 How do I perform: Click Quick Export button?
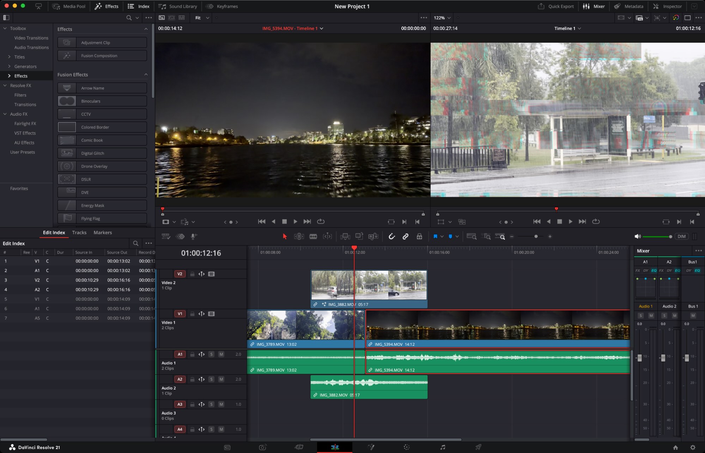pyautogui.click(x=556, y=6)
